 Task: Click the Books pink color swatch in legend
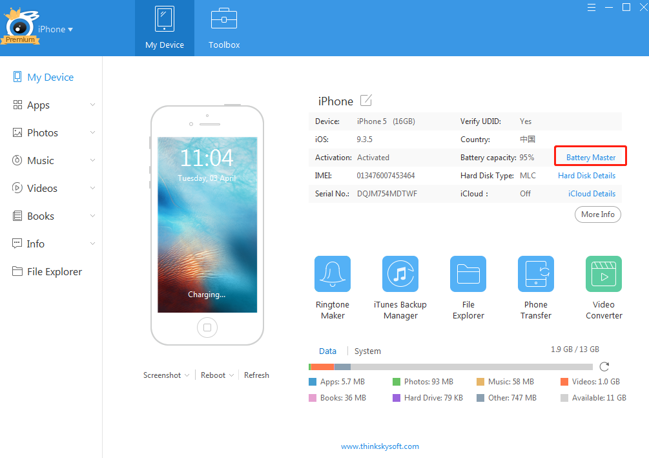point(313,398)
